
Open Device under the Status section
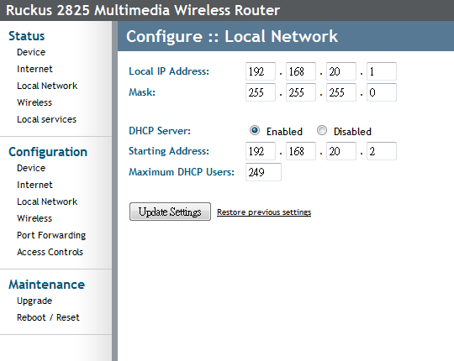(x=31, y=52)
